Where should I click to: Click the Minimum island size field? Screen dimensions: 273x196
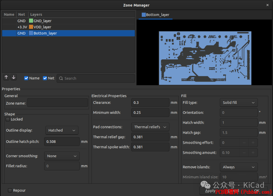(239, 177)
